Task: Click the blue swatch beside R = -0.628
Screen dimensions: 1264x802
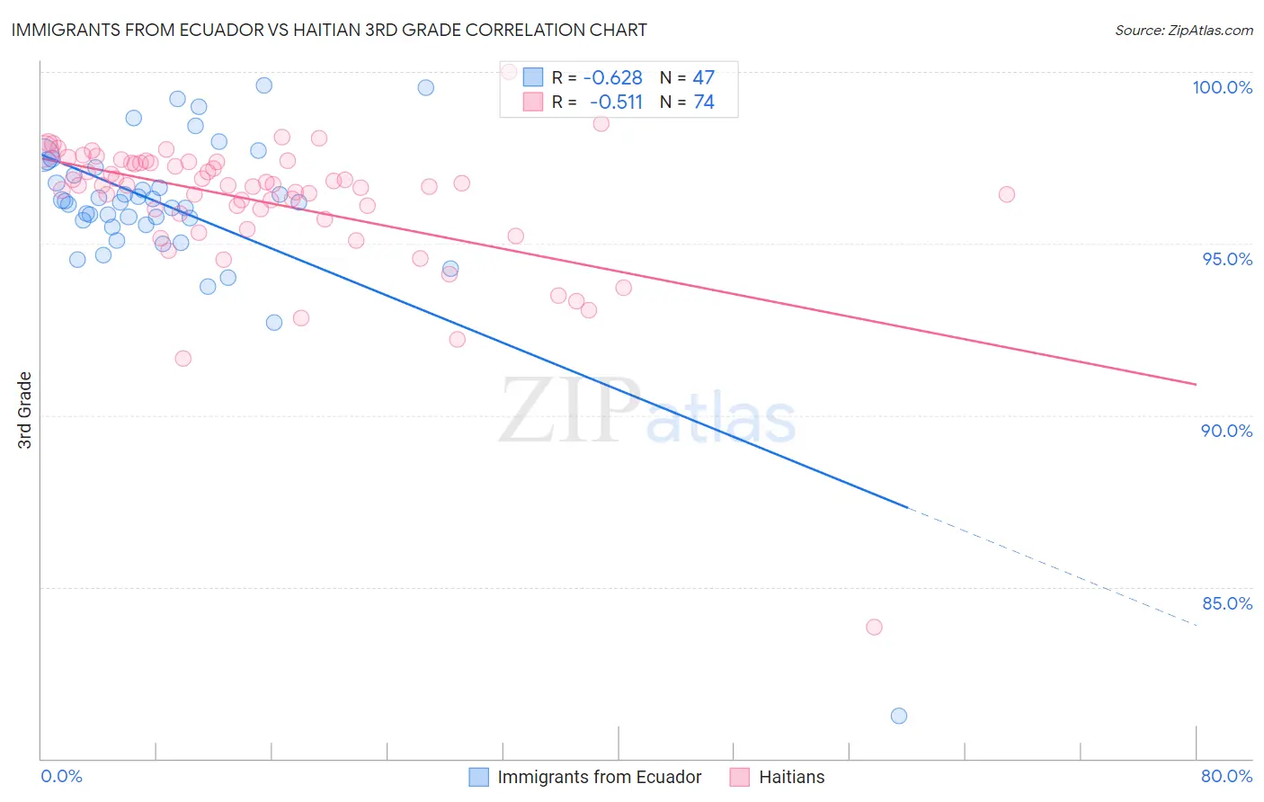Action: (533, 77)
